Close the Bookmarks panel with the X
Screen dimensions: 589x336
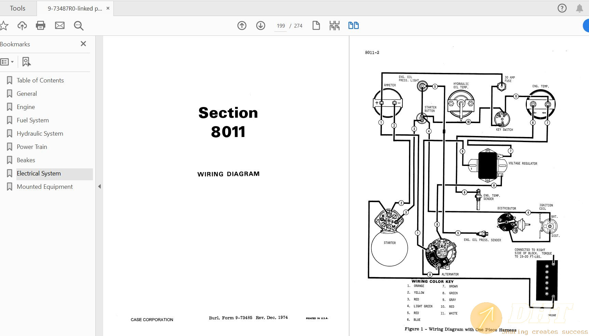[83, 44]
